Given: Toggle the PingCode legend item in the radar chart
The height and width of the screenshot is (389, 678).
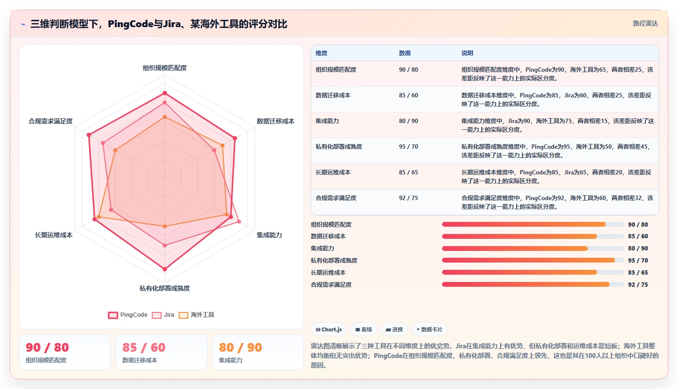Looking at the screenshot, I should [x=128, y=315].
